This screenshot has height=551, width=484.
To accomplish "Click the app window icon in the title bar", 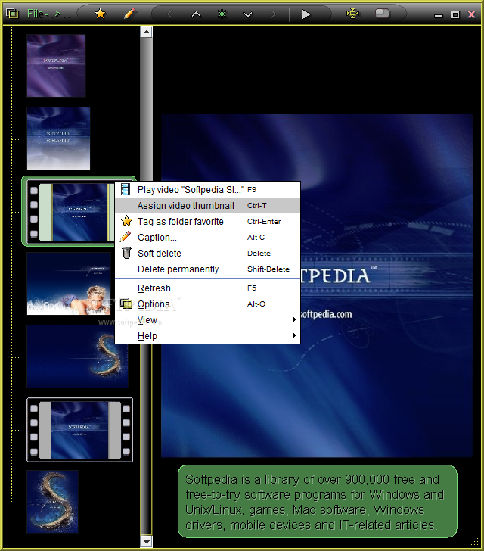I will pos(12,14).
